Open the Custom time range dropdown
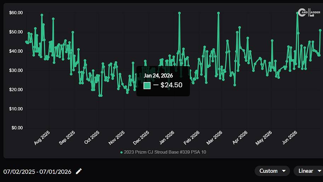The image size is (323, 182). 272,171
